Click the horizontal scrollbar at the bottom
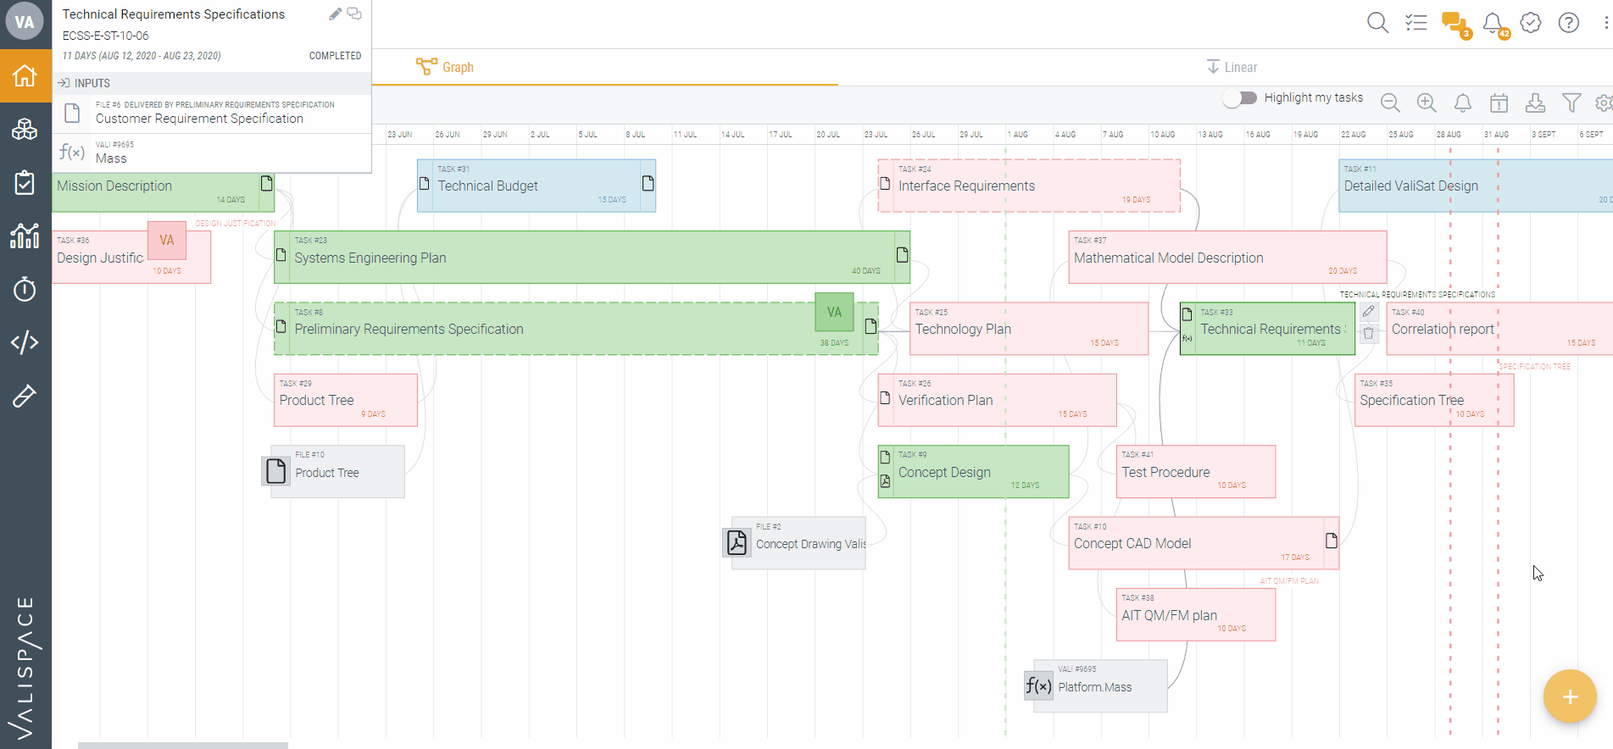 (x=183, y=746)
